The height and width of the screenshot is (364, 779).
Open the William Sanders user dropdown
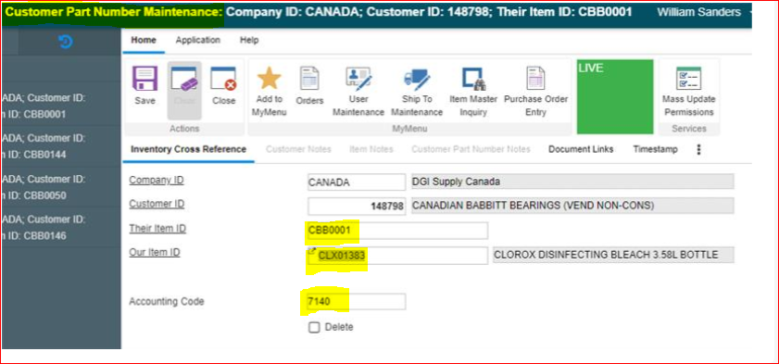pos(702,12)
